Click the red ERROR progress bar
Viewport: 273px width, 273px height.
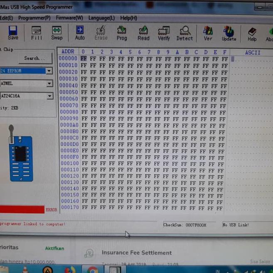click(x=22, y=209)
